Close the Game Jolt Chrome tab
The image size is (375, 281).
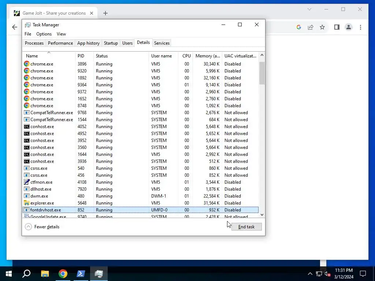pos(91,13)
